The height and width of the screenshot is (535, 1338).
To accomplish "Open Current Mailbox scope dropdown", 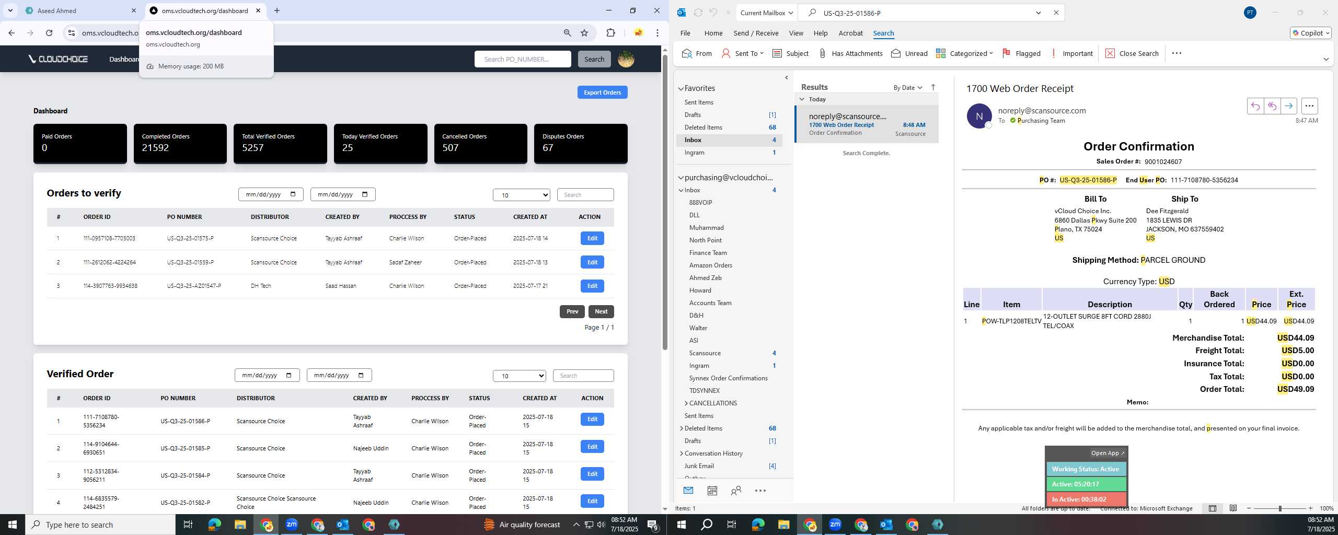I will coord(766,13).
